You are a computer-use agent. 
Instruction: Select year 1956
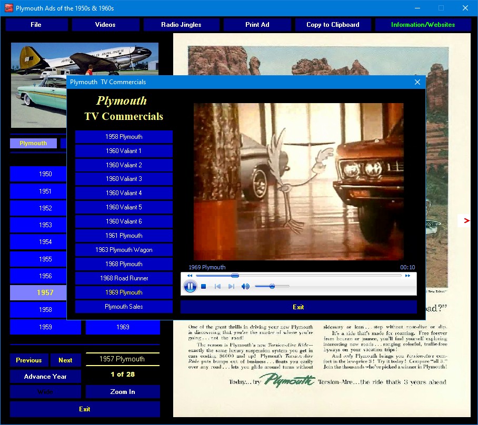pyautogui.click(x=38, y=276)
